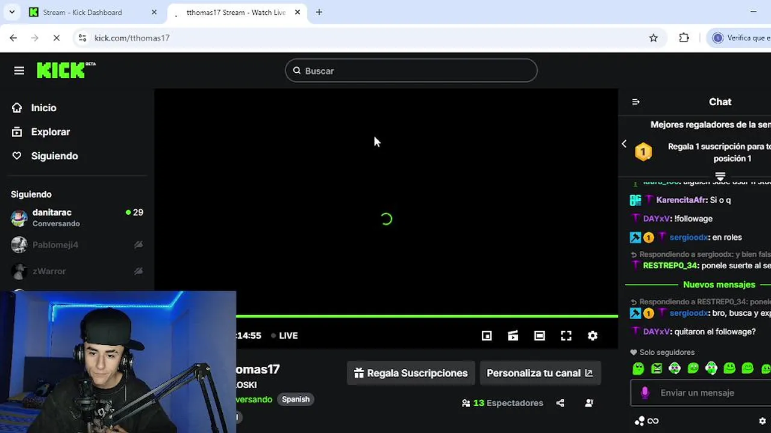Click the 13 Espectadores viewer count
The width and height of the screenshot is (771, 433).
pos(502,403)
